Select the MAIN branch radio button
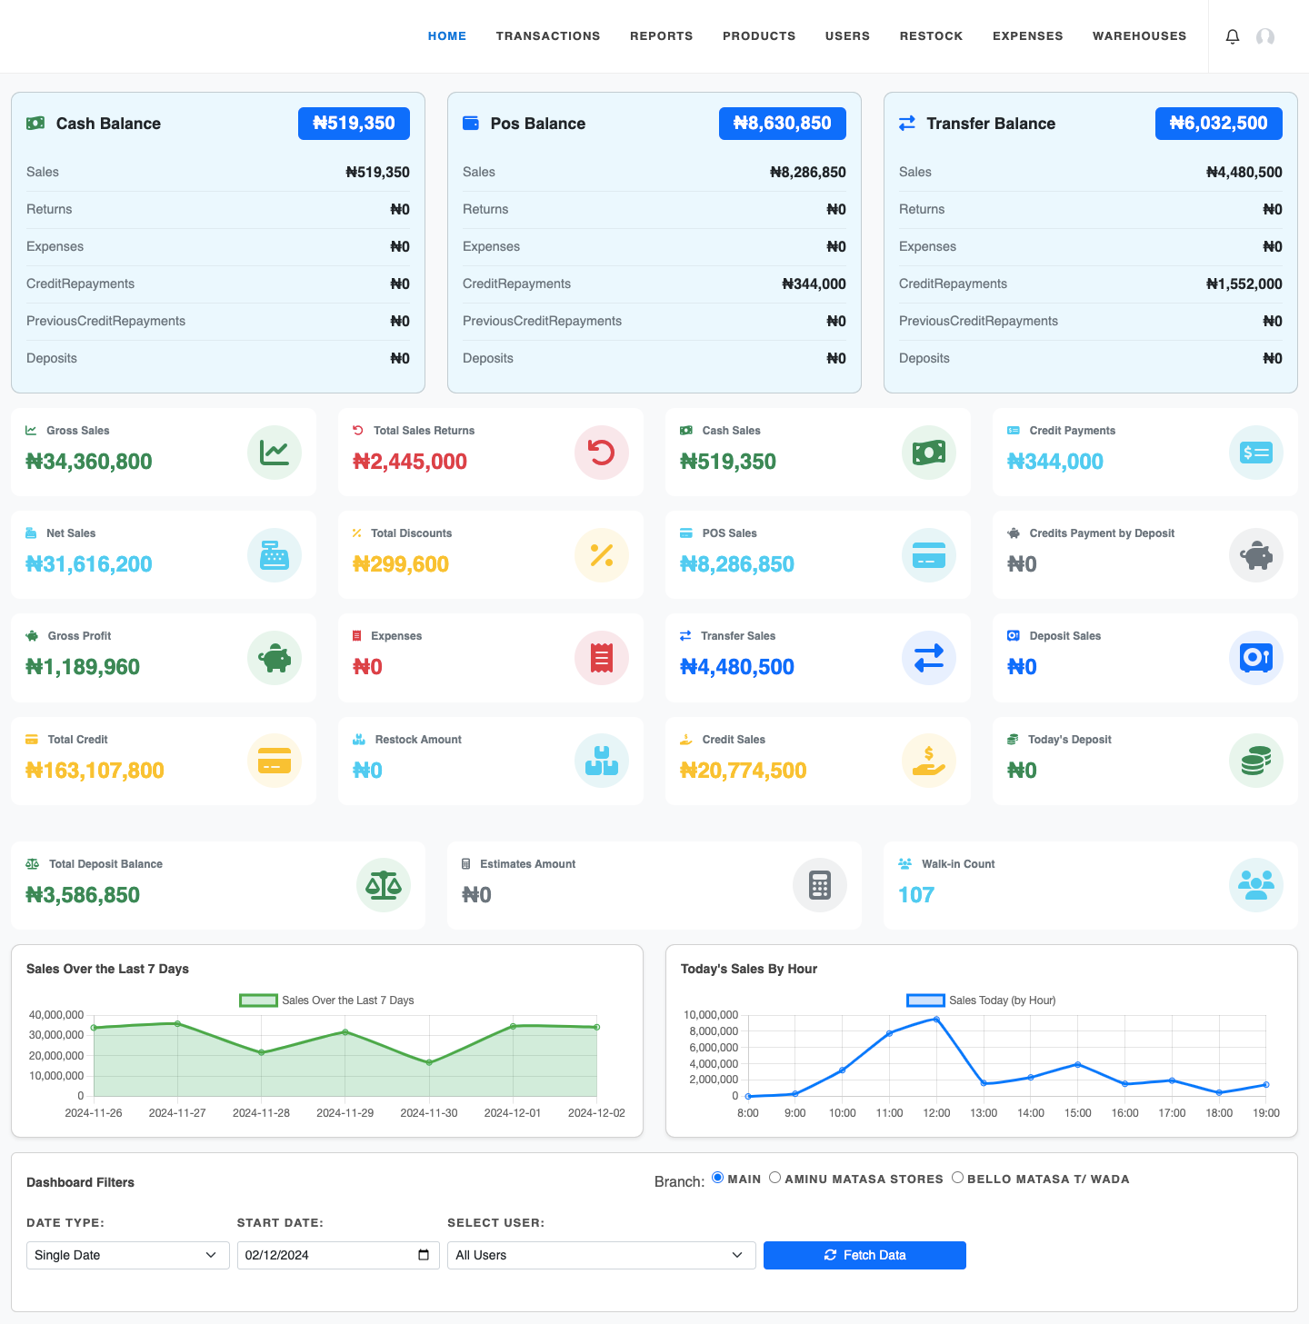1309x1324 pixels. pyautogui.click(x=717, y=1177)
